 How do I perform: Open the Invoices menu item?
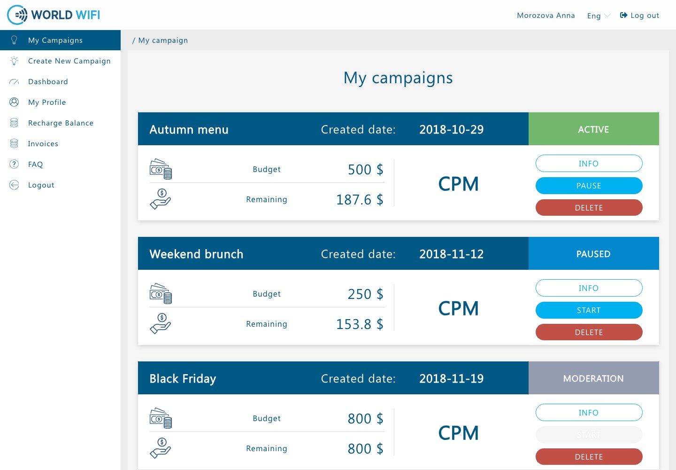click(x=60, y=144)
